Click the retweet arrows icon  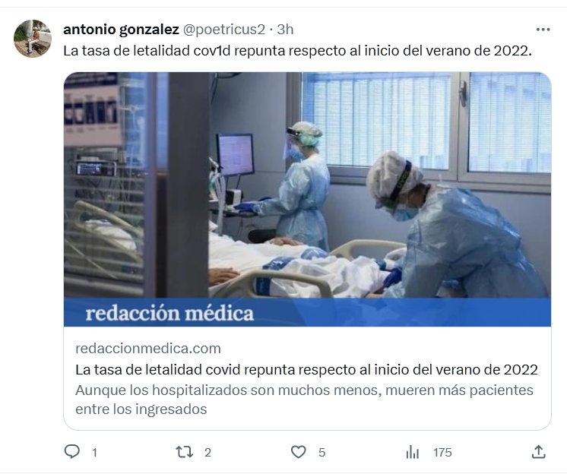point(184,452)
